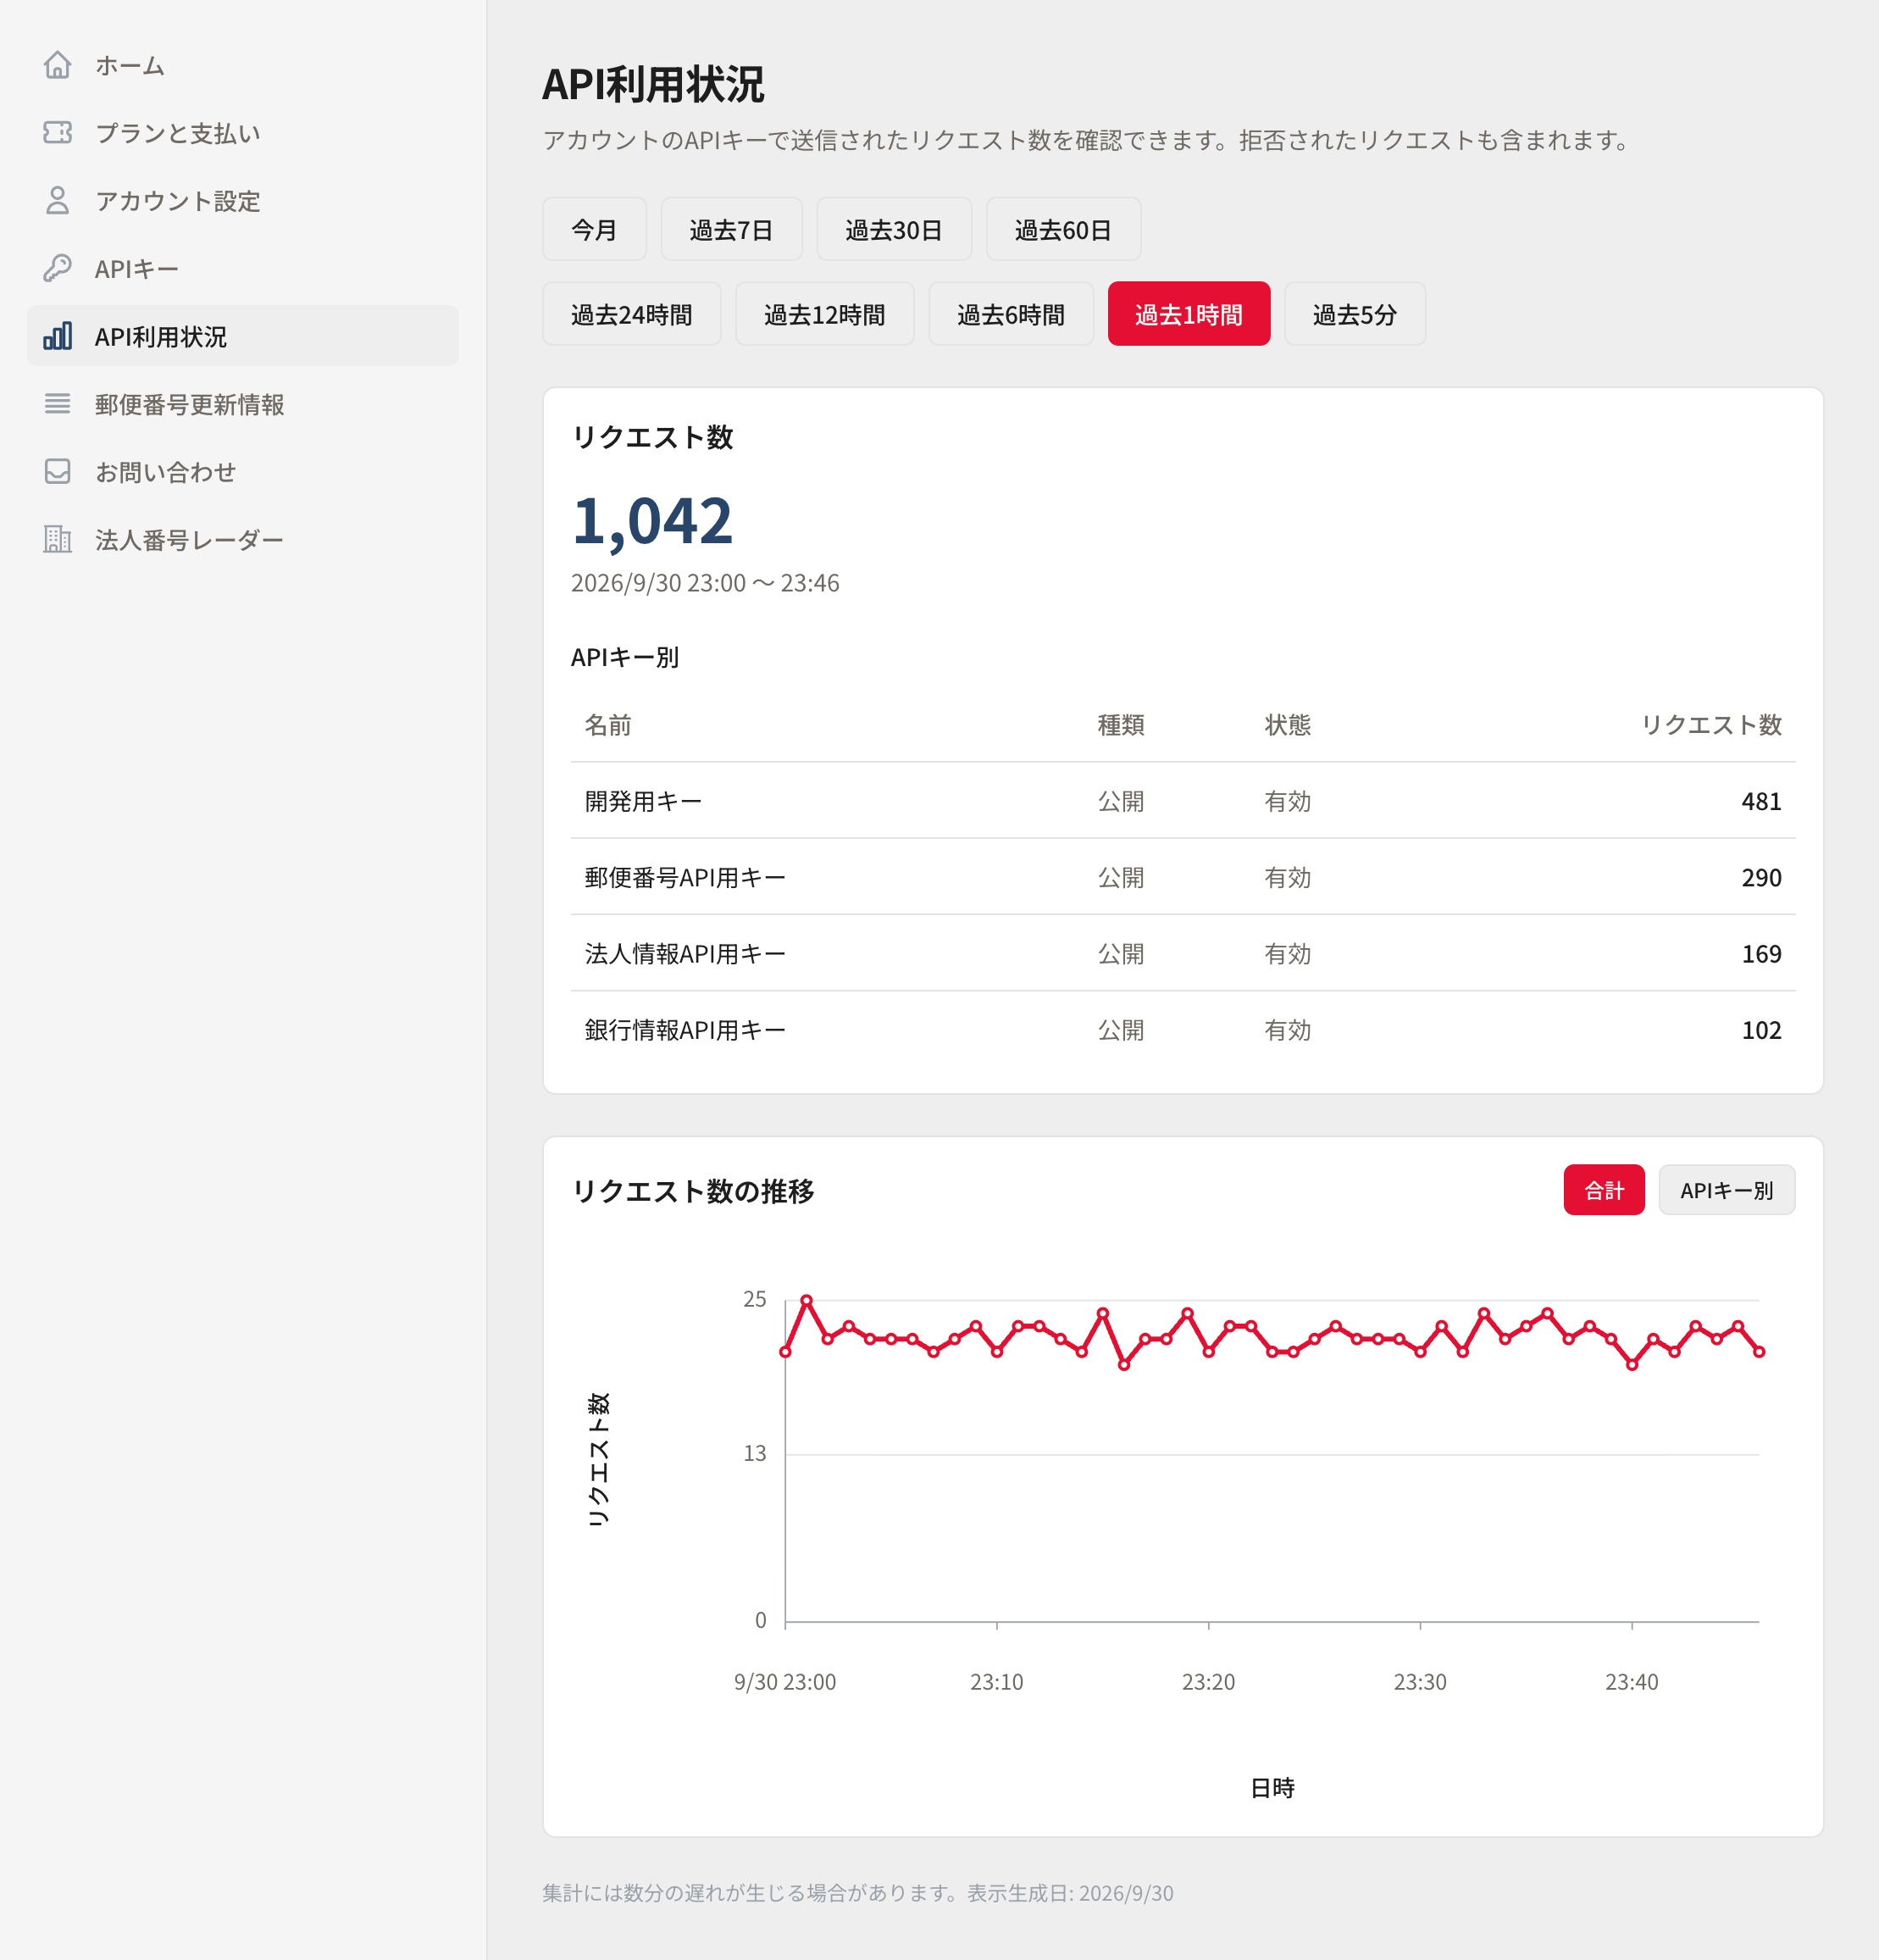Viewport: 1879px width, 1960px height.
Task: Click the building icon for 法人番号レーダー
Action: [58, 539]
